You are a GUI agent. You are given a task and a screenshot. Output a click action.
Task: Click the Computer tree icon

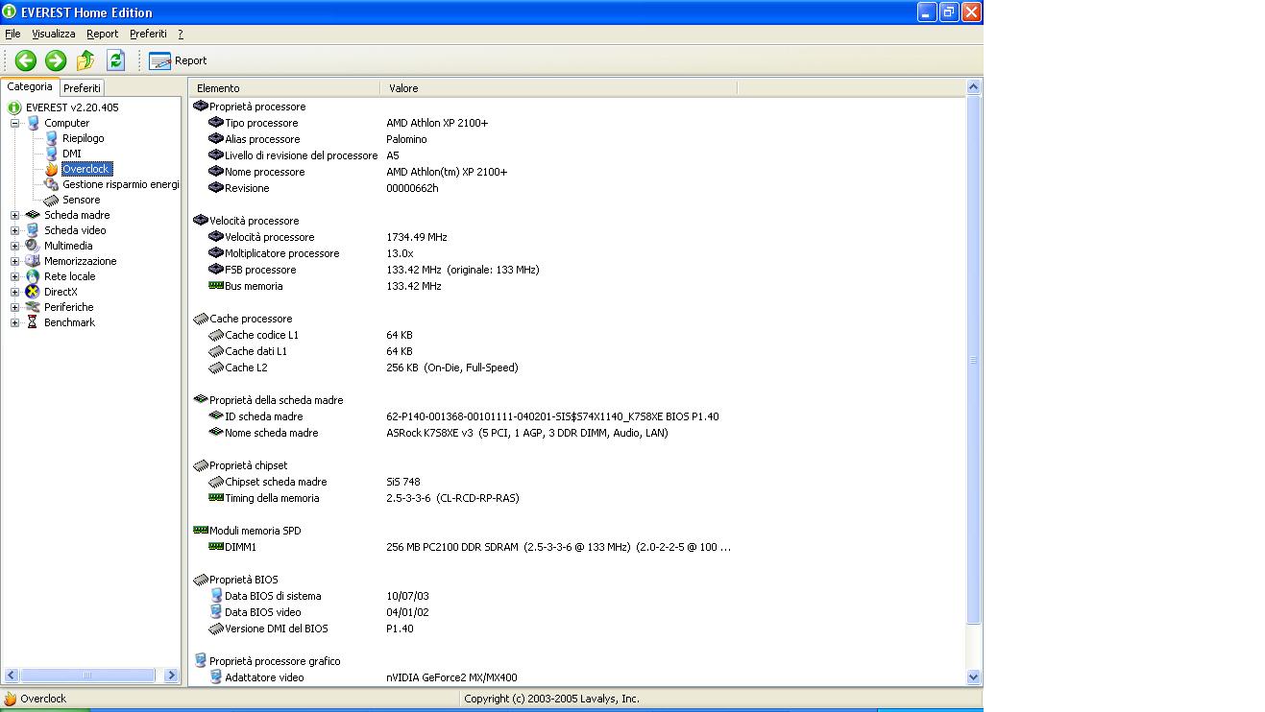[x=33, y=123]
